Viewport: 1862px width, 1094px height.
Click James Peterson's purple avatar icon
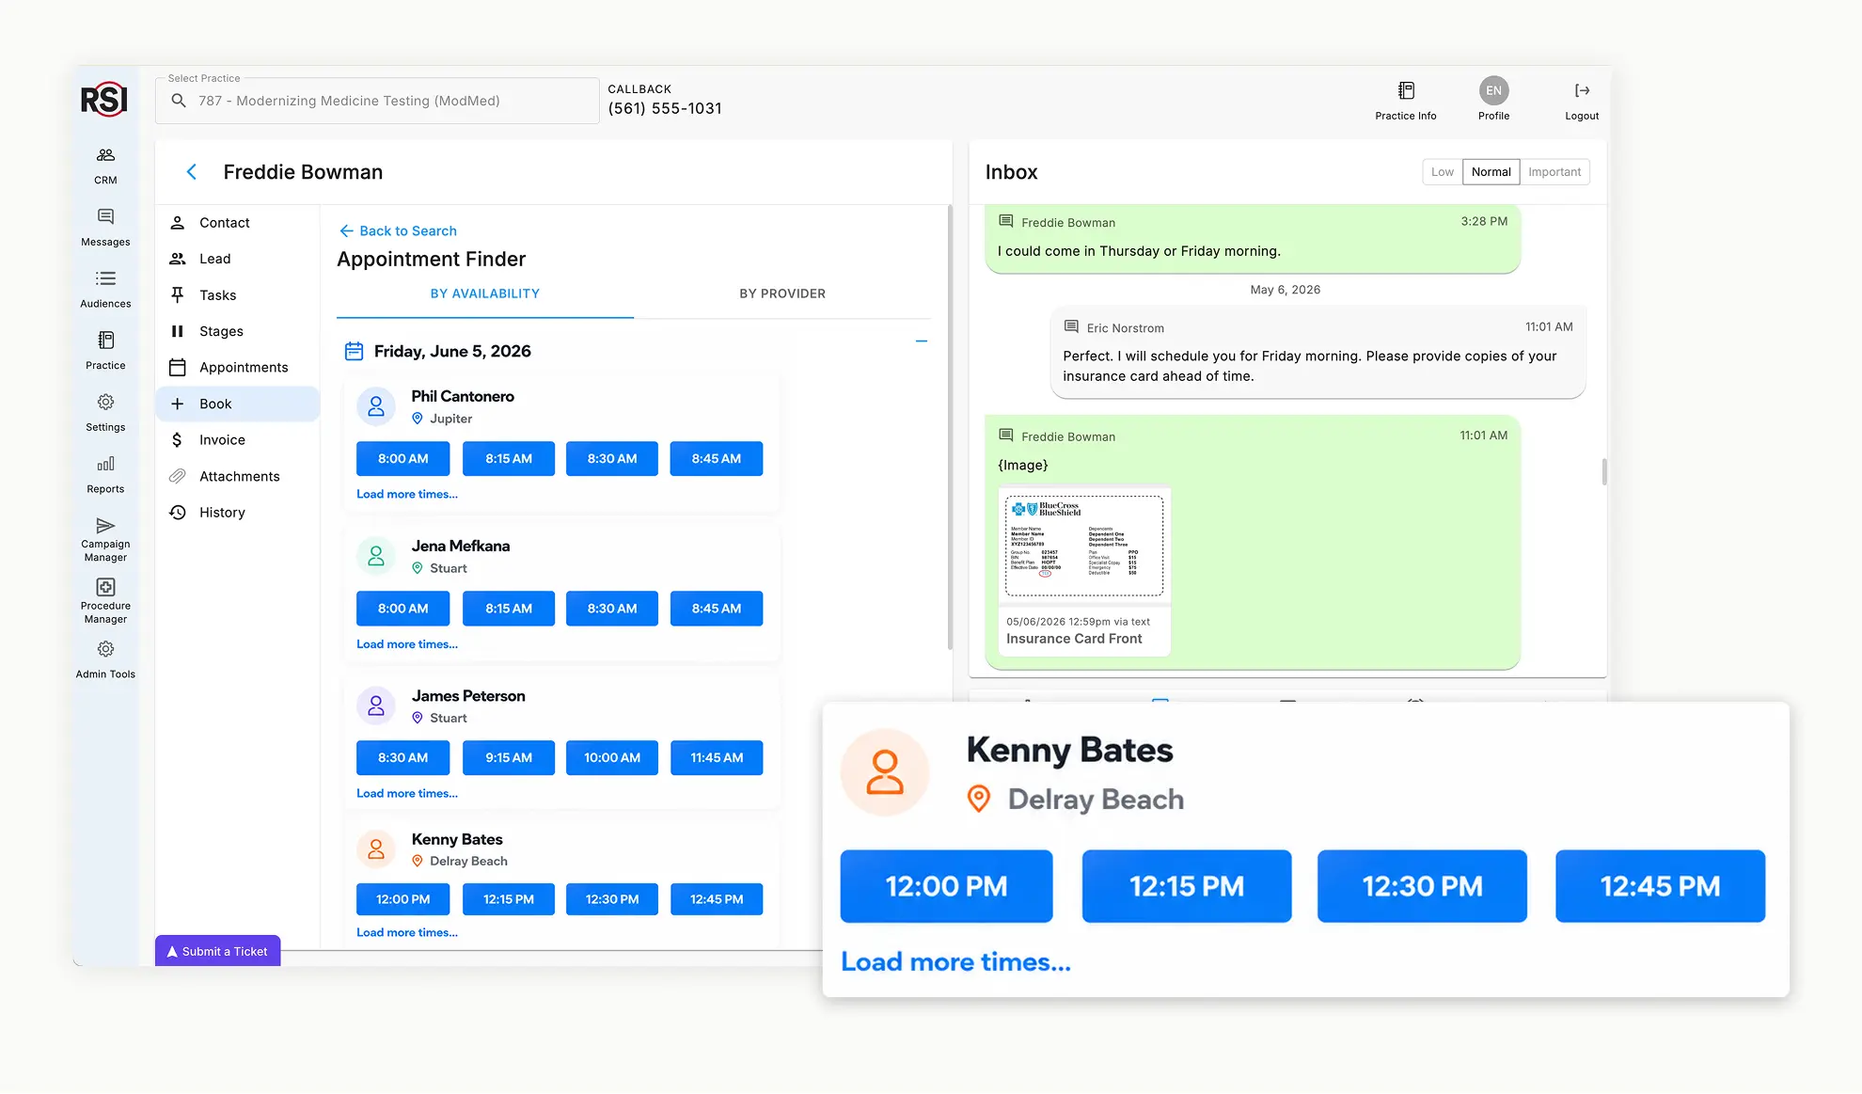point(376,706)
